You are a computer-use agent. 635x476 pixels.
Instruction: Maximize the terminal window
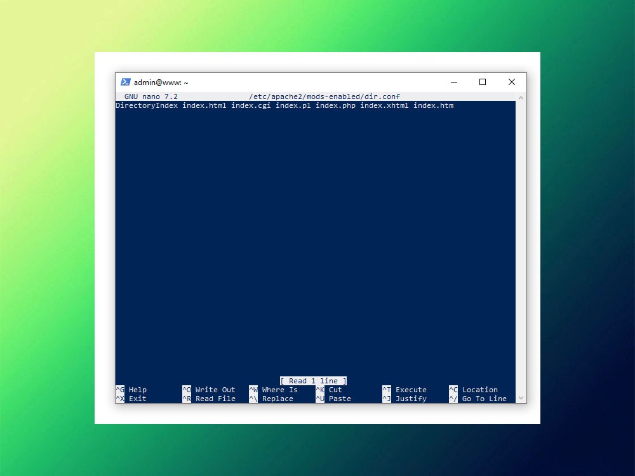click(x=483, y=82)
